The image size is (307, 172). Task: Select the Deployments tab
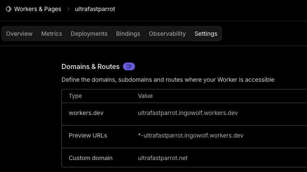[x=89, y=34]
